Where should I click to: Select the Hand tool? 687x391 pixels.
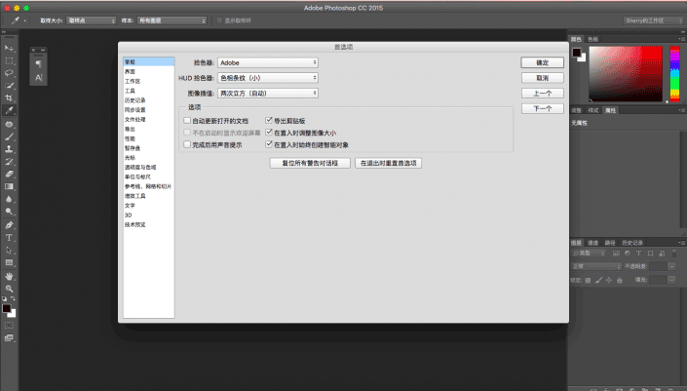coord(9,276)
